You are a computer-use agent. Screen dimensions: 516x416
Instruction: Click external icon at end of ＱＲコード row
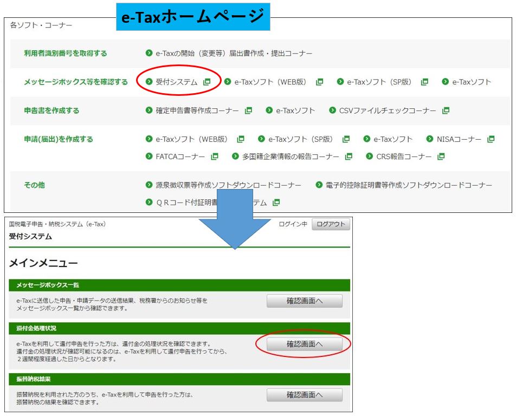coord(276,203)
